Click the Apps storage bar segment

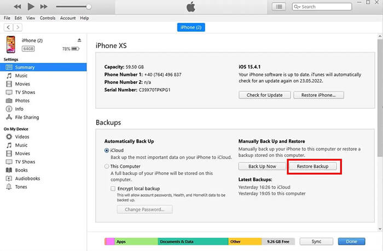pyautogui.click(x=136, y=242)
